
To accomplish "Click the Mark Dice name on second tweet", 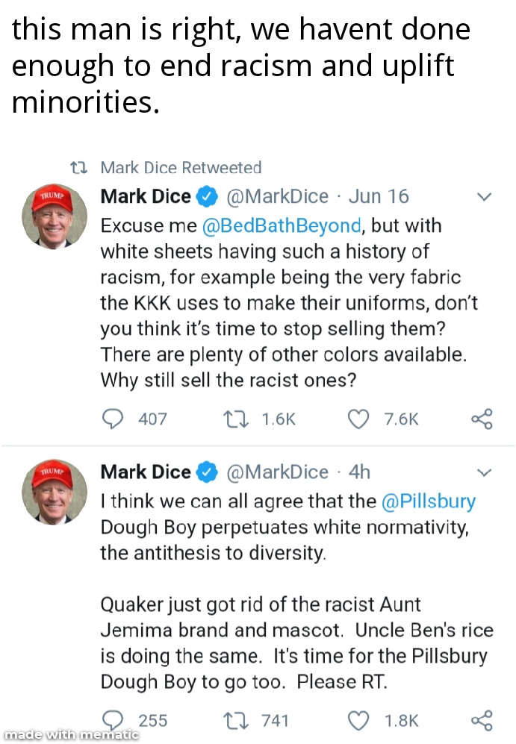I will [x=146, y=472].
